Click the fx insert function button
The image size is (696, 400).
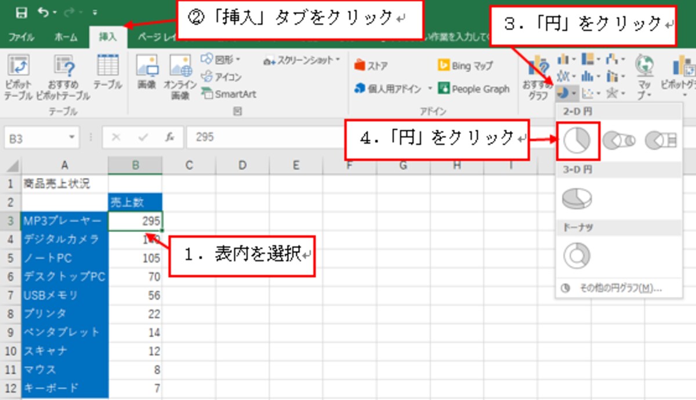(x=169, y=137)
